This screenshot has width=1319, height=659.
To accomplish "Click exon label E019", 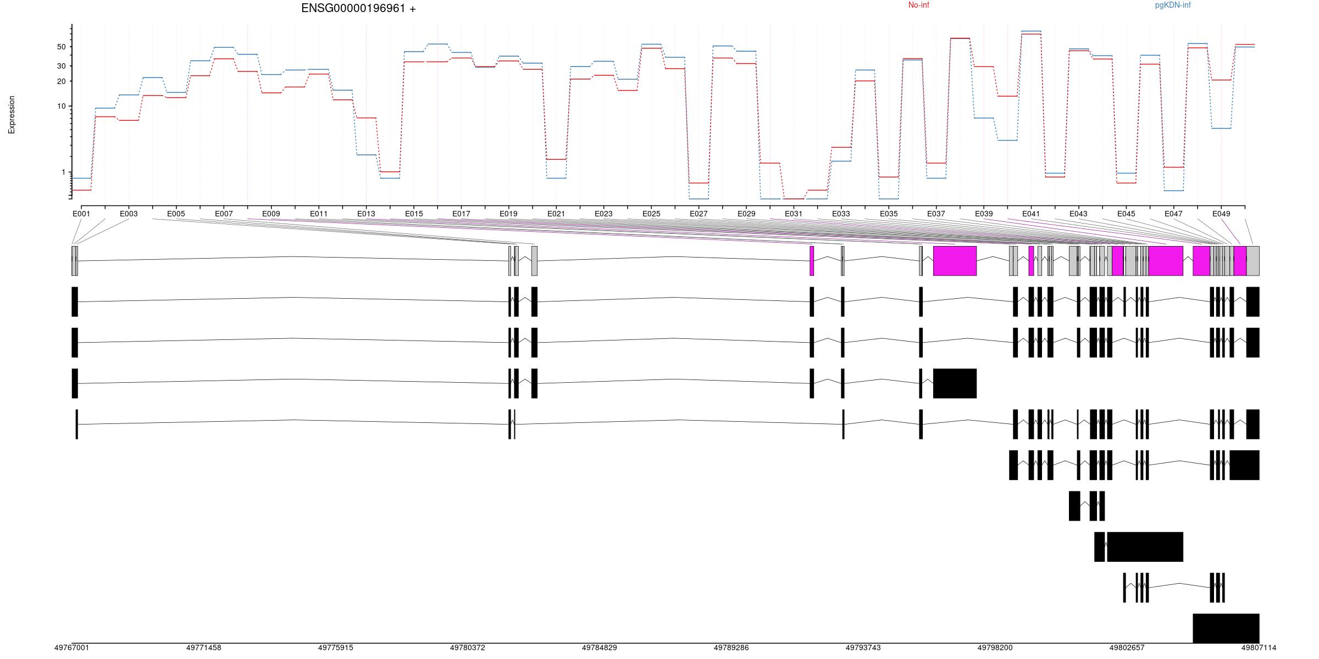I will click(x=508, y=214).
